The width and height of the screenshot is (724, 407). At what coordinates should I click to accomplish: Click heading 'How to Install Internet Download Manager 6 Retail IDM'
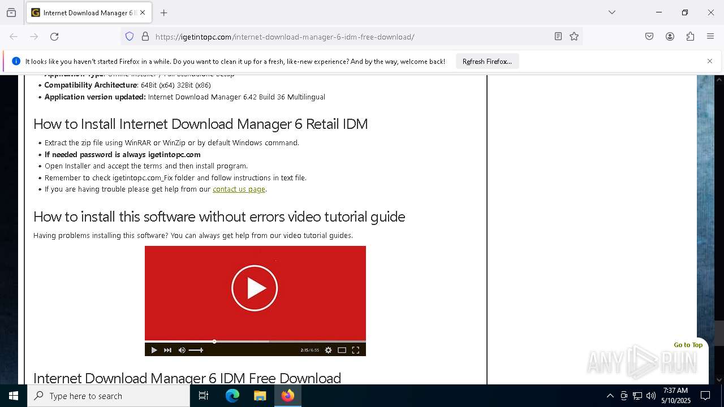(200, 124)
